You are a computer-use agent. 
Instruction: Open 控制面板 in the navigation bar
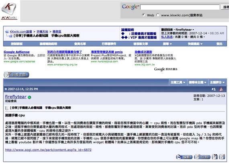[16, 44]
